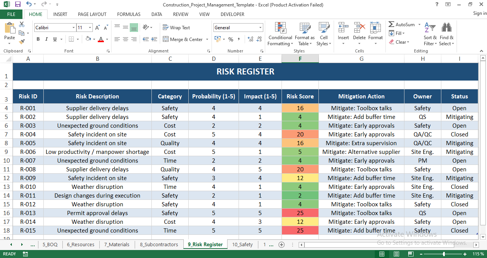
Task: Open the General number format dropdown
Action: tap(260, 28)
